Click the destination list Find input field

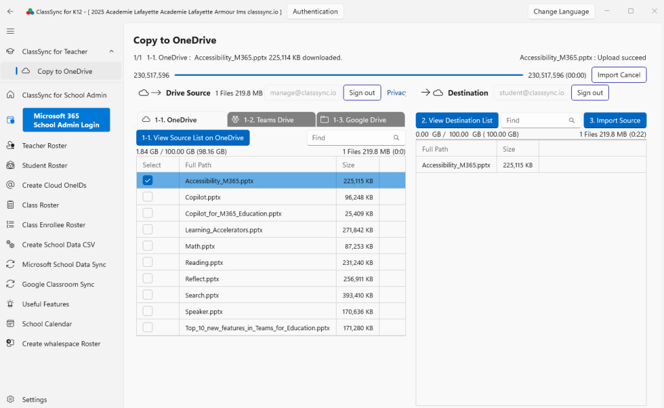541,120
